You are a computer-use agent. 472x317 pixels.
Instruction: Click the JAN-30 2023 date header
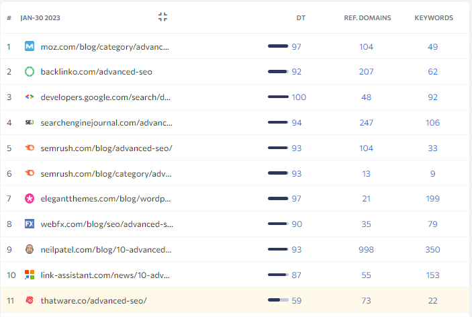(40, 17)
